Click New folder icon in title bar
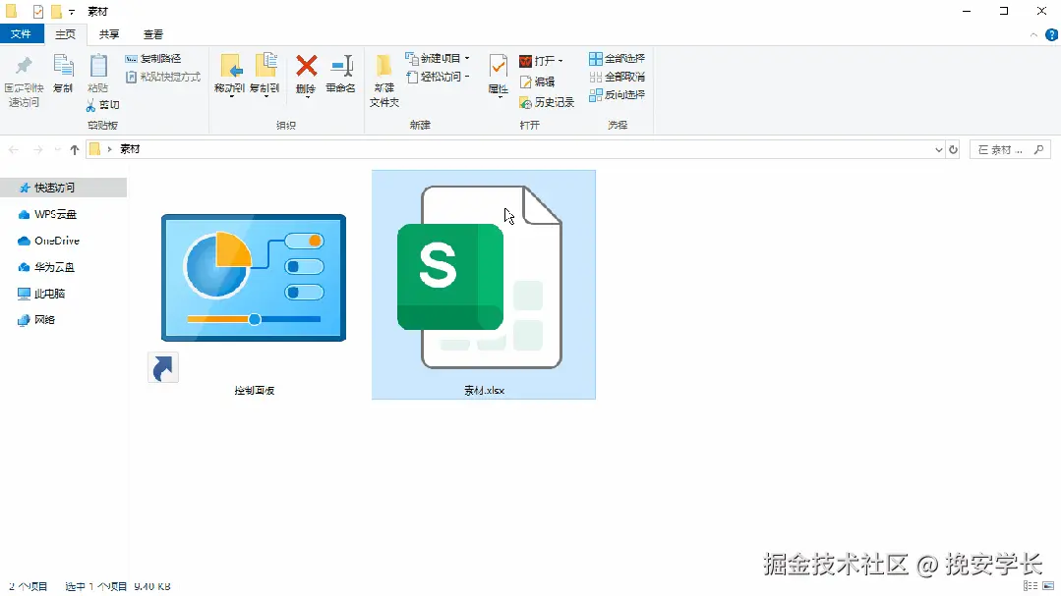The width and height of the screenshot is (1061, 596). point(56,12)
